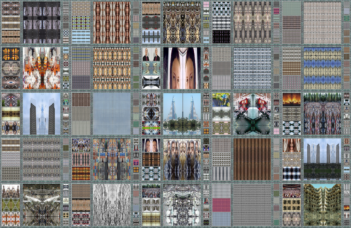Open the large plain pale blue image
Screen dimensions: 351x228
click(x=111, y=114)
